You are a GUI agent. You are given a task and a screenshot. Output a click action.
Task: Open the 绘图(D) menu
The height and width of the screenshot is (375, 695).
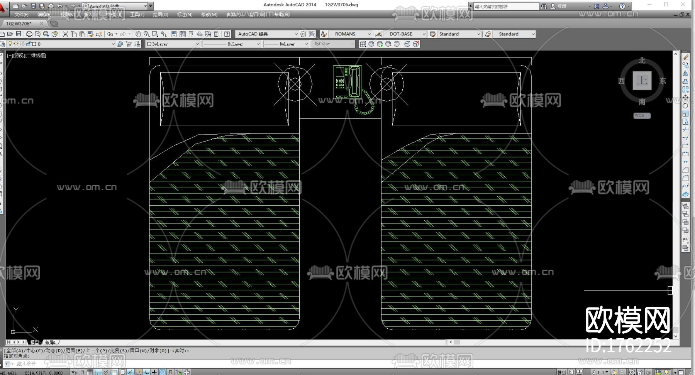(x=161, y=15)
